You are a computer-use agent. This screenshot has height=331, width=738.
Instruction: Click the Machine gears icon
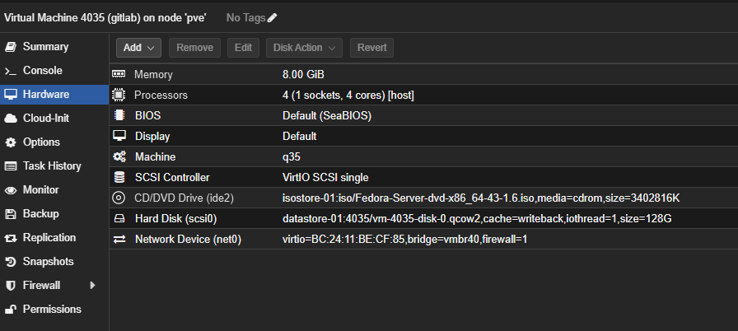coord(119,156)
